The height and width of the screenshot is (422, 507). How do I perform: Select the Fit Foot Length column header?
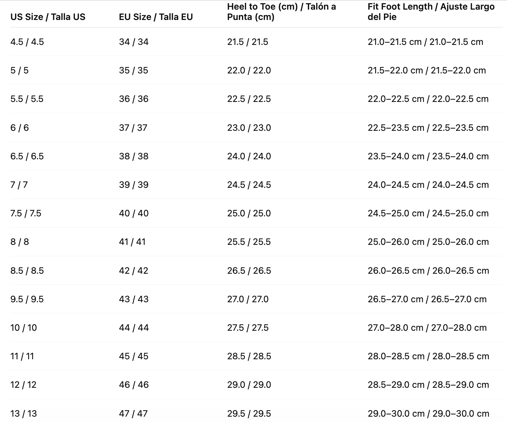point(431,12)
